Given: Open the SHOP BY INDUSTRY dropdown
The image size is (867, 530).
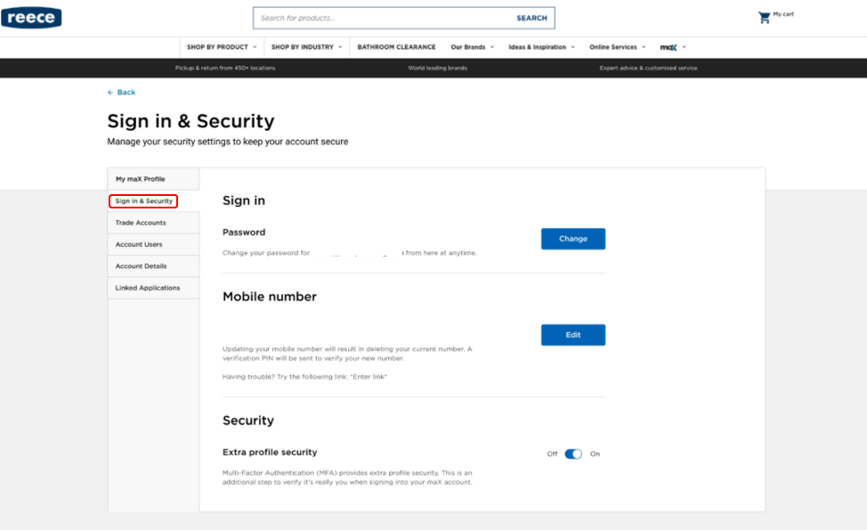Looking at the screenshot, I should [x=305, y=46].
